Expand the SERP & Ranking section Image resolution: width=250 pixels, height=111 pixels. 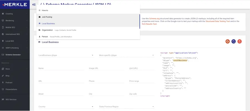click(27, 48)
